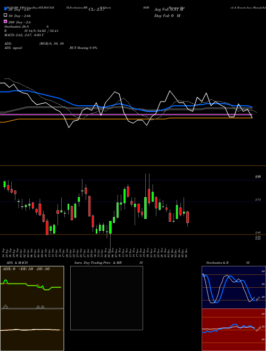The image size is (266, 351).
Task: Select the '50 Day - 2.66' legend label
Action: 20,16
